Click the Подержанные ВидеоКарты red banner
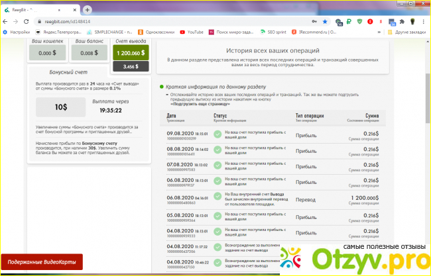The image size is (431, 276). pos(41,263)
